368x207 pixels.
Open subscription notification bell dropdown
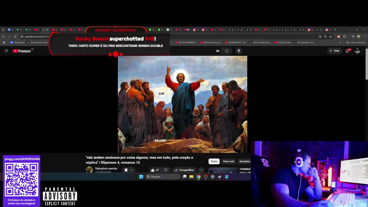[129, 170]
